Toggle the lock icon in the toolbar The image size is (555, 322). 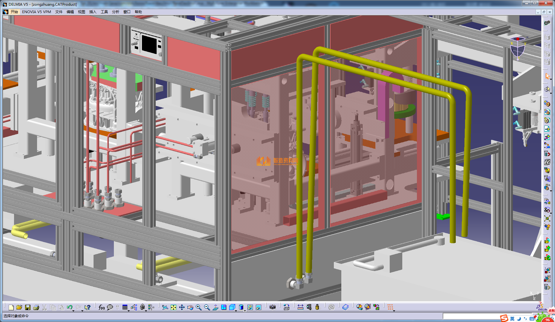[142, 307]
